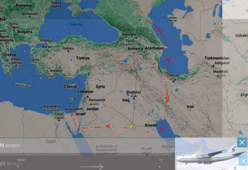The width and height of the screenshot is (248, 170).
Task: Click the Tehran city marker
Action: tap(174, 81)
